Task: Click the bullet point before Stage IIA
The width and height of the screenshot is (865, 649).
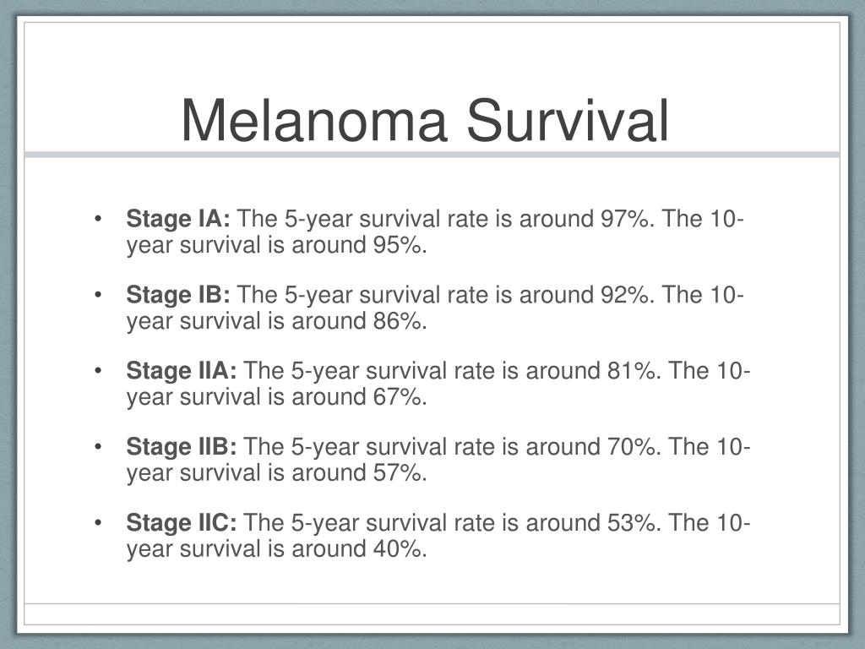Action: (x=98, y=370)
